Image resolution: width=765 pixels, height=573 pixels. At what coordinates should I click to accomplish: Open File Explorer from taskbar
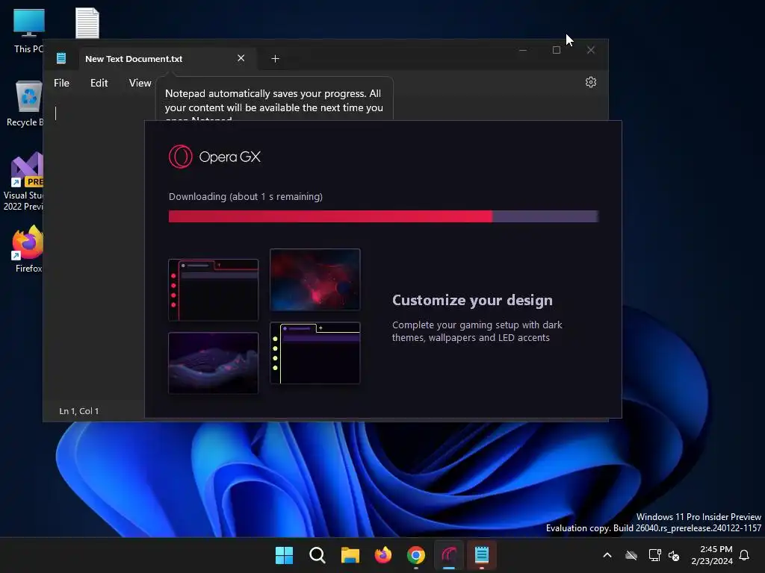pyautogui.click(x=350, y=555)
